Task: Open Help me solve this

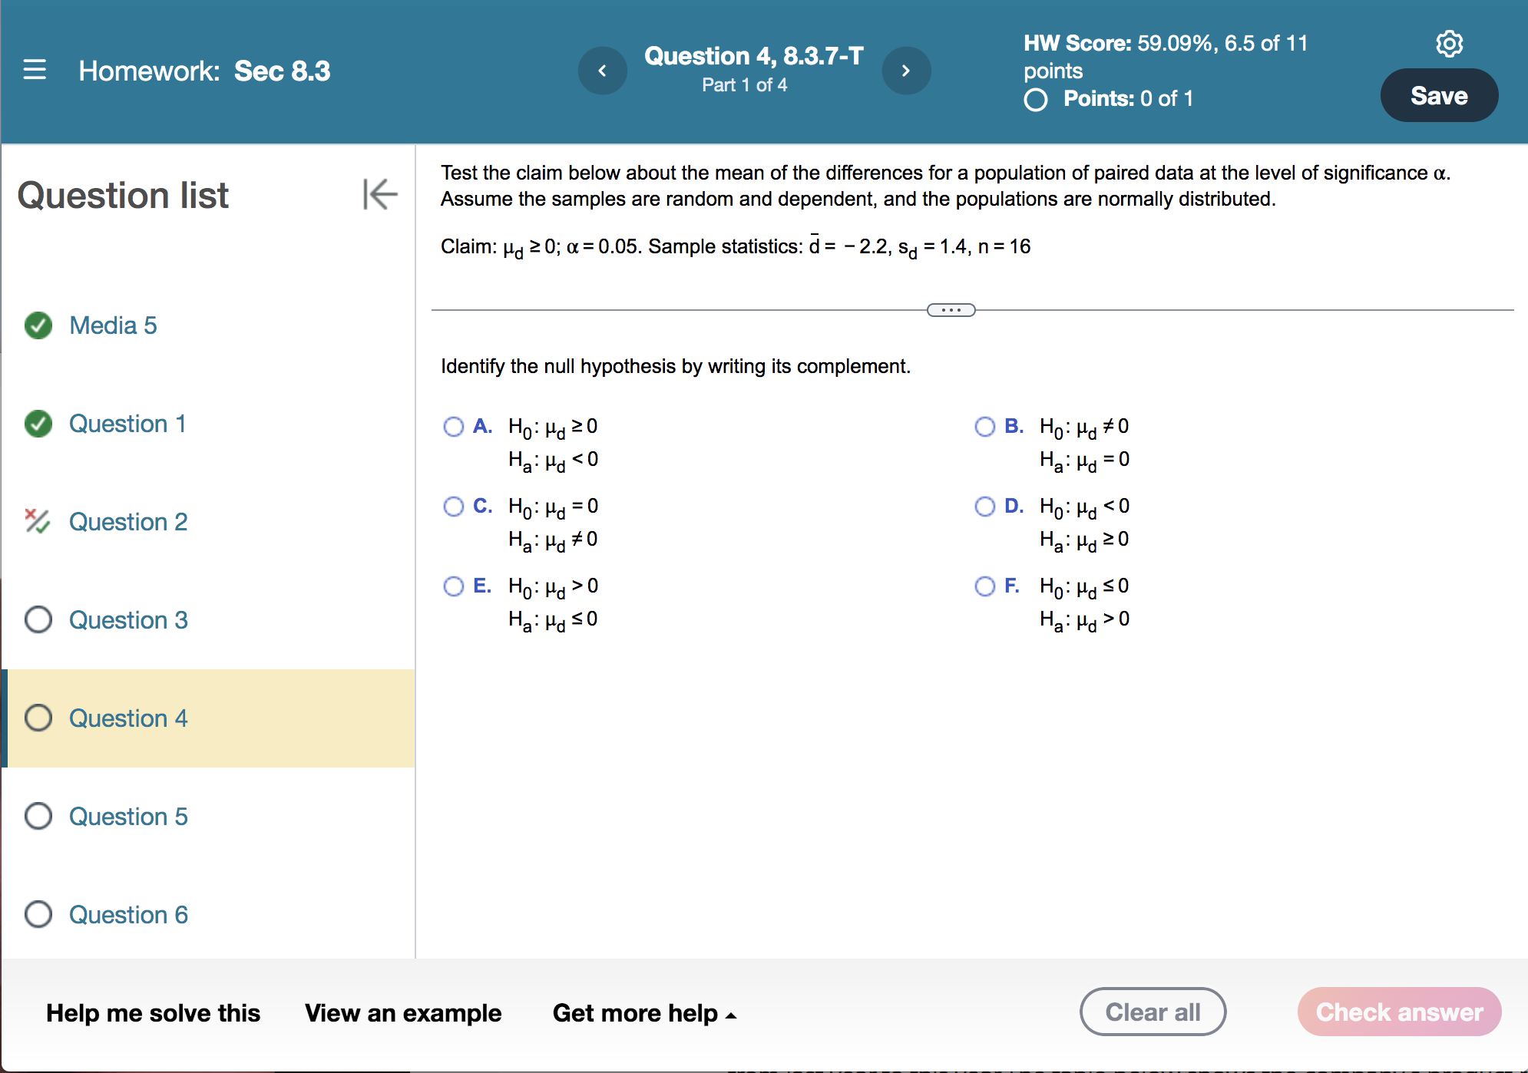Action: tap(154, 1013)
